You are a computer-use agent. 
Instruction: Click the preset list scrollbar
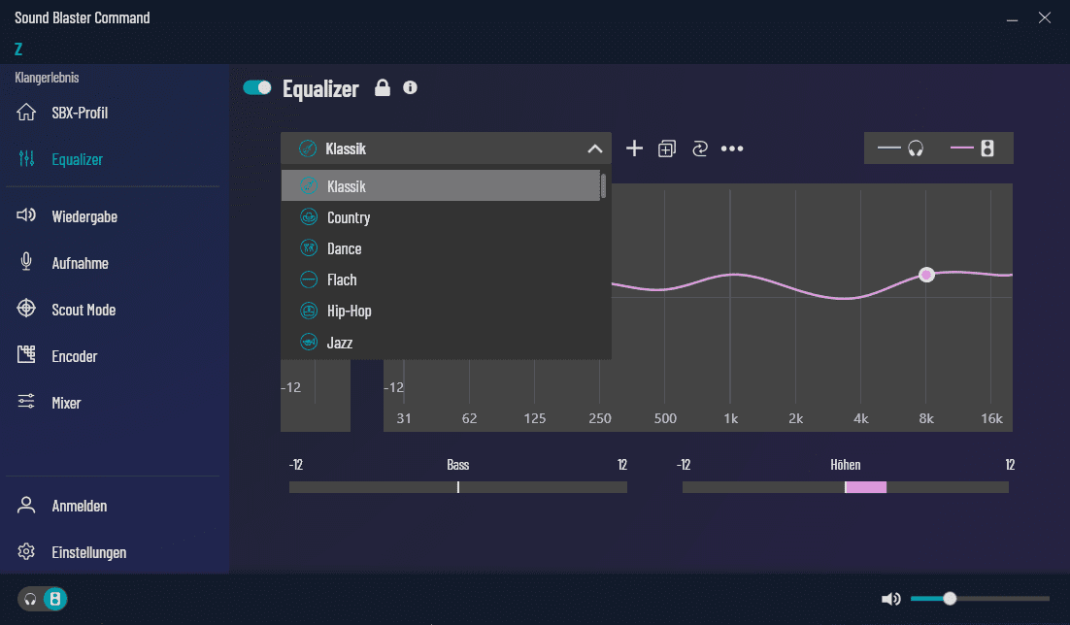tap(603, 186)
